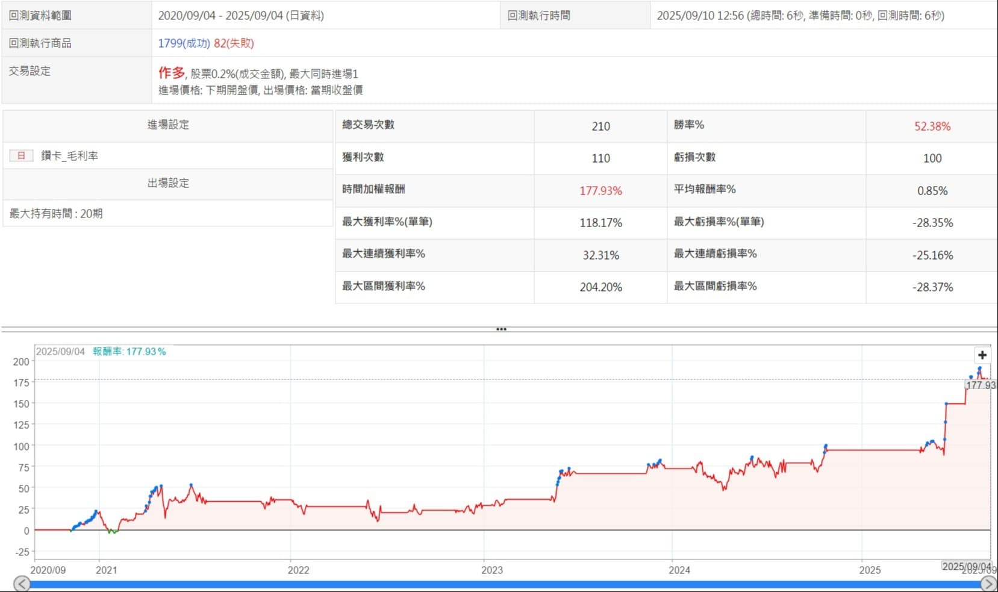998x592 pixels.
Task: Open the 82(失敗) failed products link
Action: (234, 43)
